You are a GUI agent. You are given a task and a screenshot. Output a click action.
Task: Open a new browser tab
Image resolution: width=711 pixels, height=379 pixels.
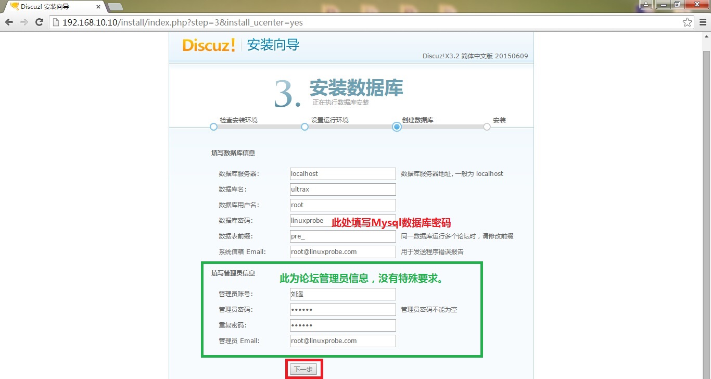pyautogui.click(x=115, y=7)
